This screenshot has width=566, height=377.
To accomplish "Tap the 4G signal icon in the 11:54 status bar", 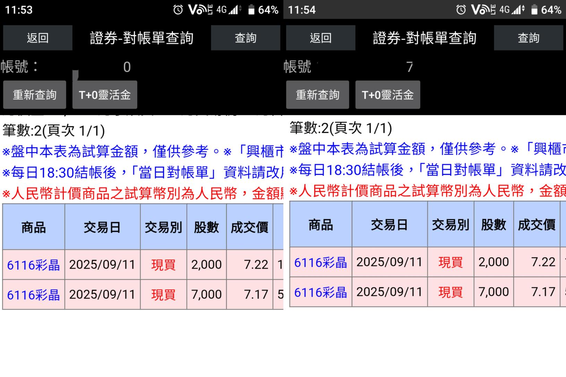I will coord(512,10).
